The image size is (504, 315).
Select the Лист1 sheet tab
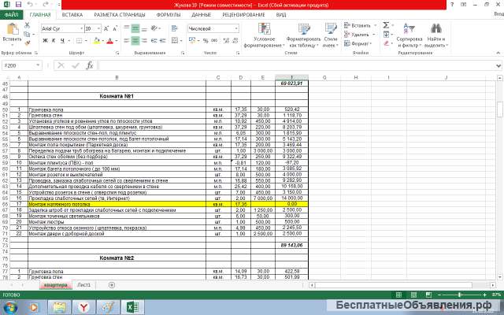pyautogui.click(x=83, y=283)
